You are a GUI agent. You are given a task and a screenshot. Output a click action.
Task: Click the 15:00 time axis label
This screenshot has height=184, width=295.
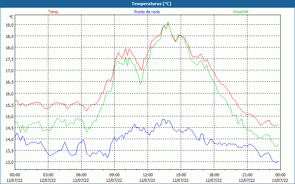(181, 175)
